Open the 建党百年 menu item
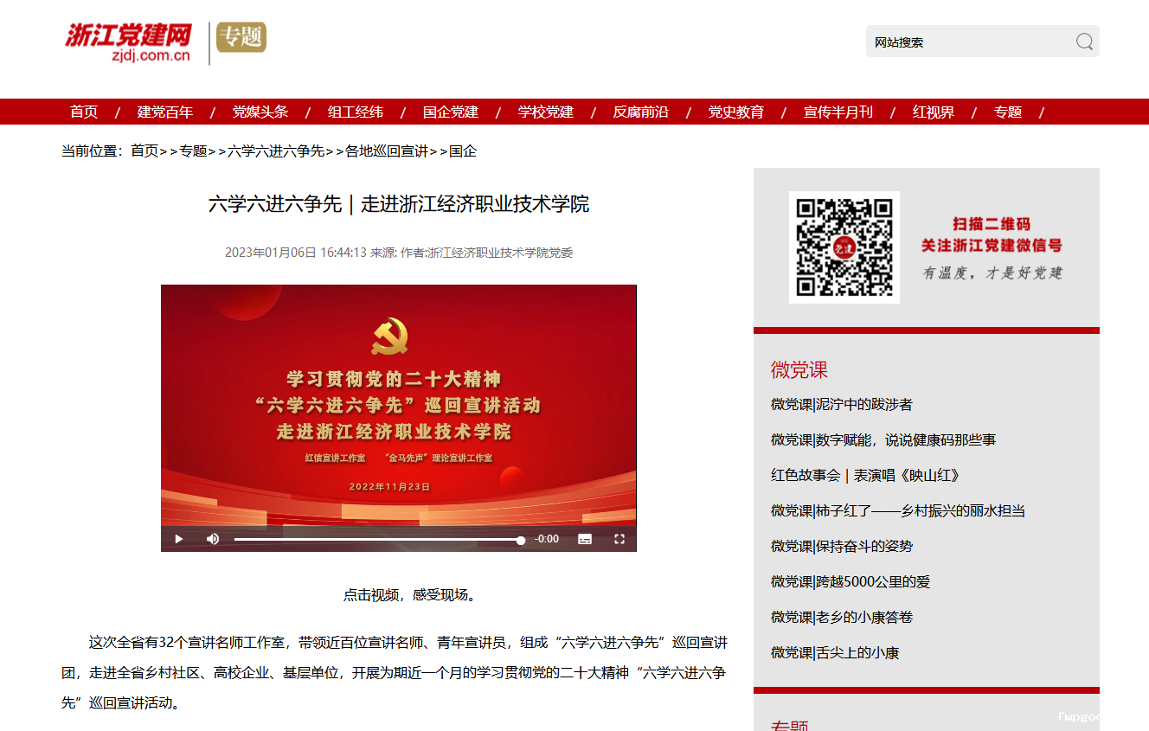The width and height of the screenshot is (1149, 731). click(165, 112)
